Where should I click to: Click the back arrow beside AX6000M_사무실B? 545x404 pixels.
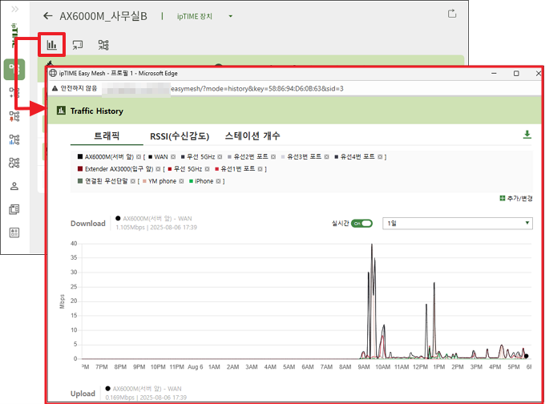pyautogui.click(x=47, y=16)
